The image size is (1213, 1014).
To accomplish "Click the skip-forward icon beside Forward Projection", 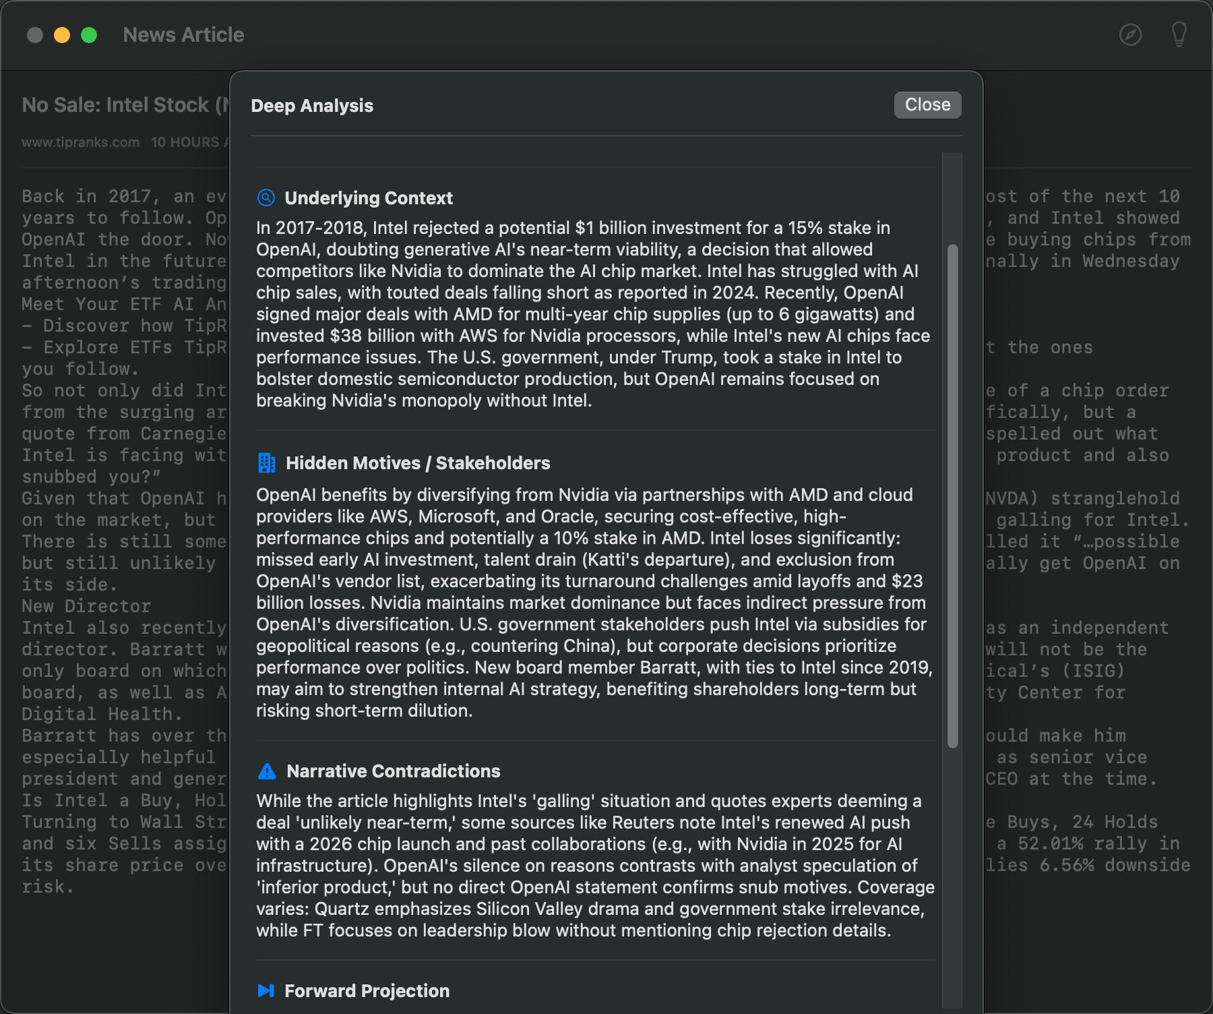I will [x=266, y=990].
